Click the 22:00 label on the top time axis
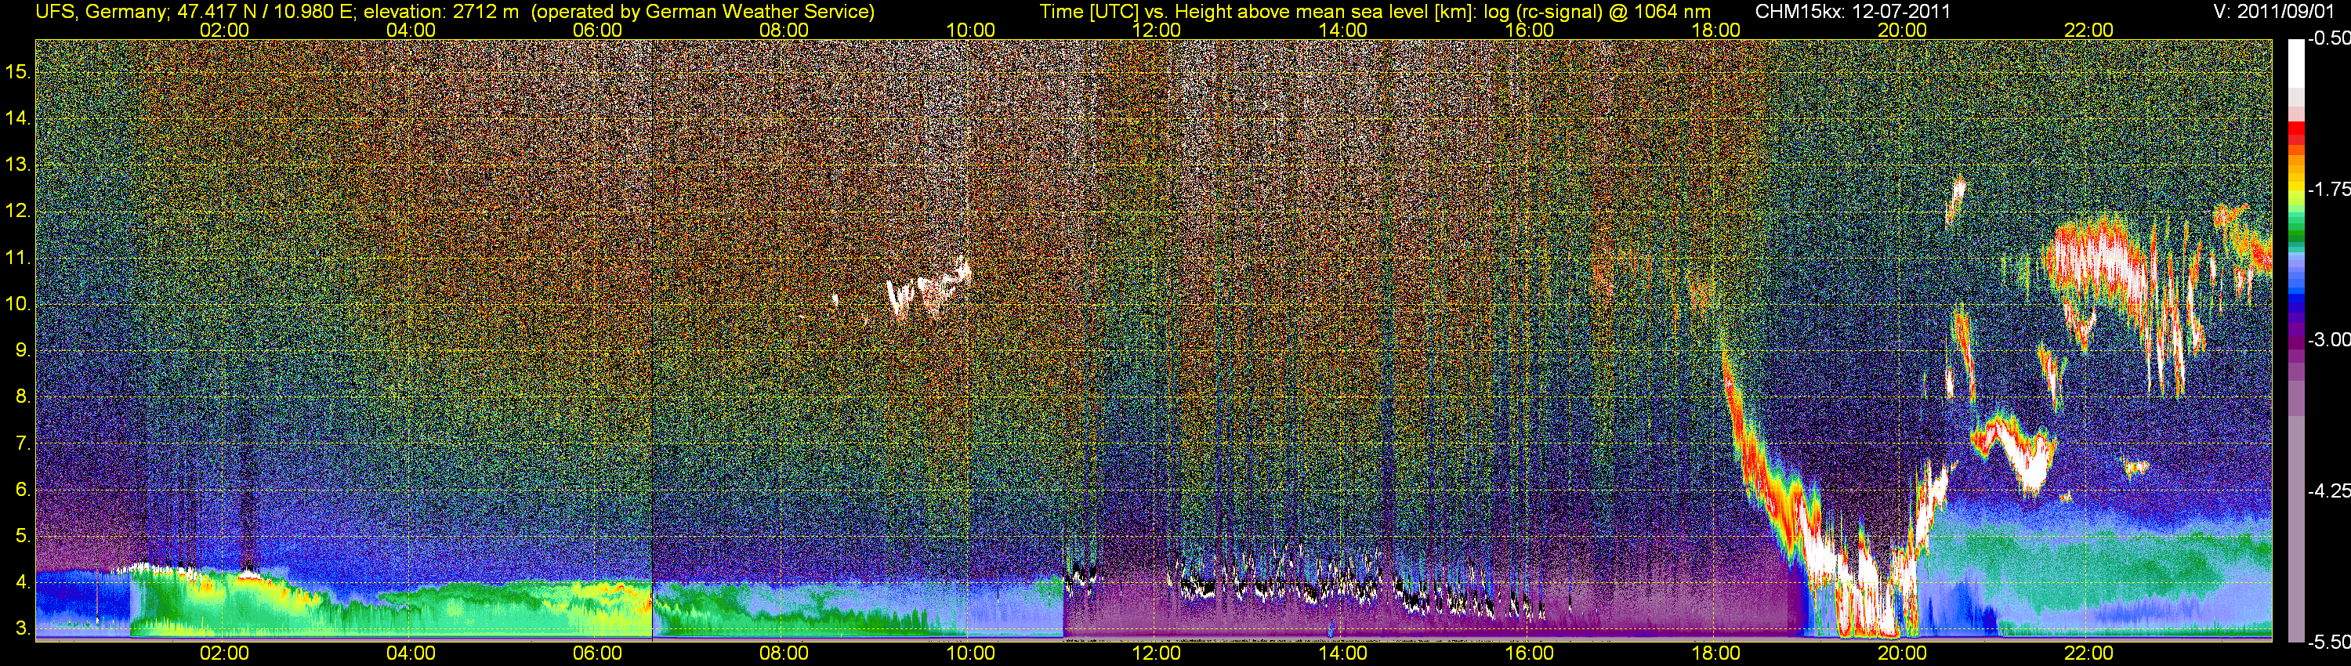The width and height of the screenshot is (2351, 666). pyautogui.click(x=2089, y=30)
